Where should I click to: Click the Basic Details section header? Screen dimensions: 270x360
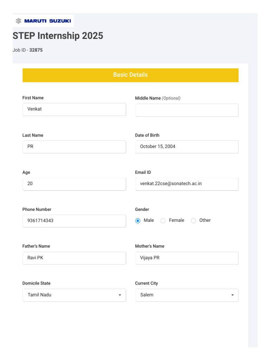point(130,75)
